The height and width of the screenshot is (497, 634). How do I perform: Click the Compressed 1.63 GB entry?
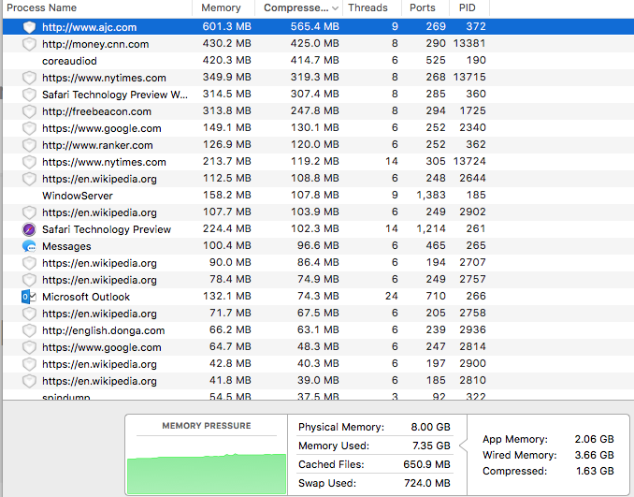pyautogui.click(x=548, y=471)
